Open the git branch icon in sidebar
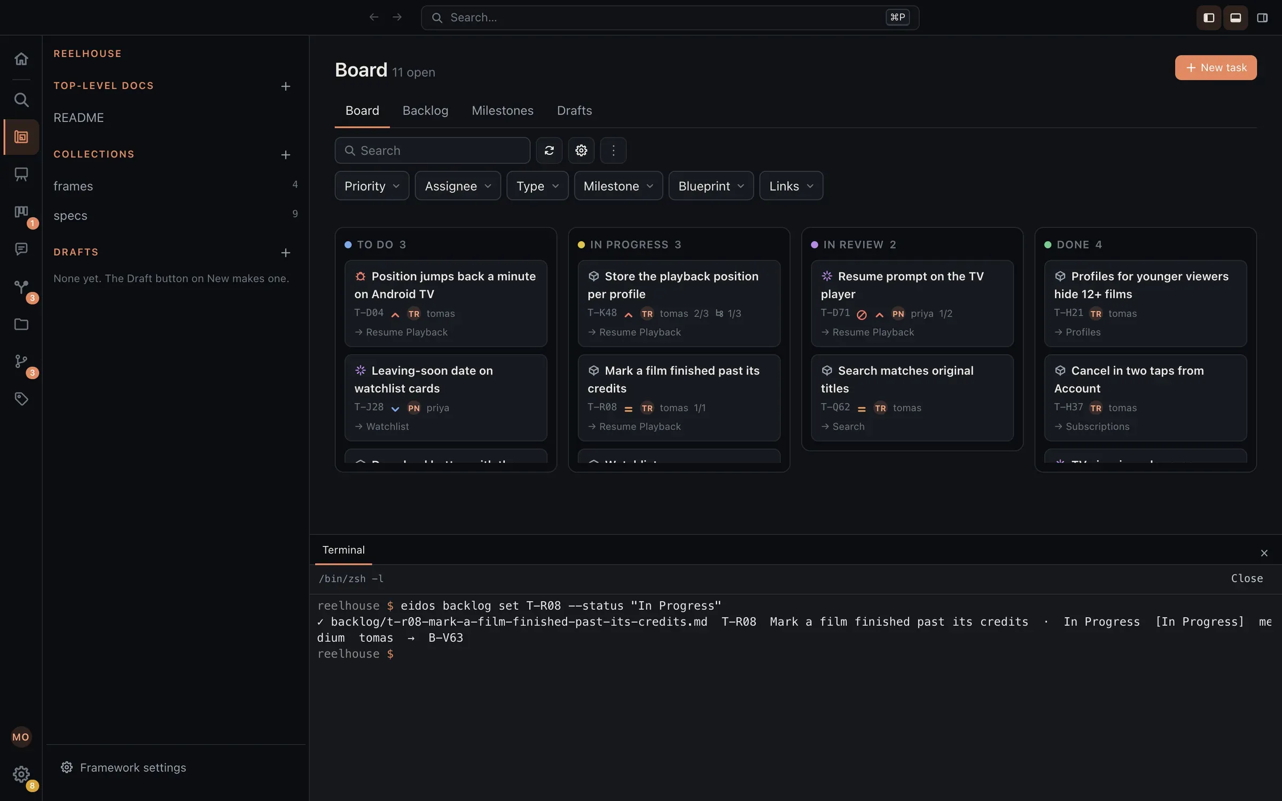 21,362
